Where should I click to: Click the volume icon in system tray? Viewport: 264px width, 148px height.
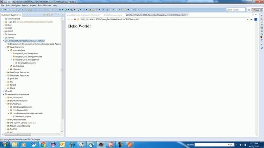(x=241, y=145)
